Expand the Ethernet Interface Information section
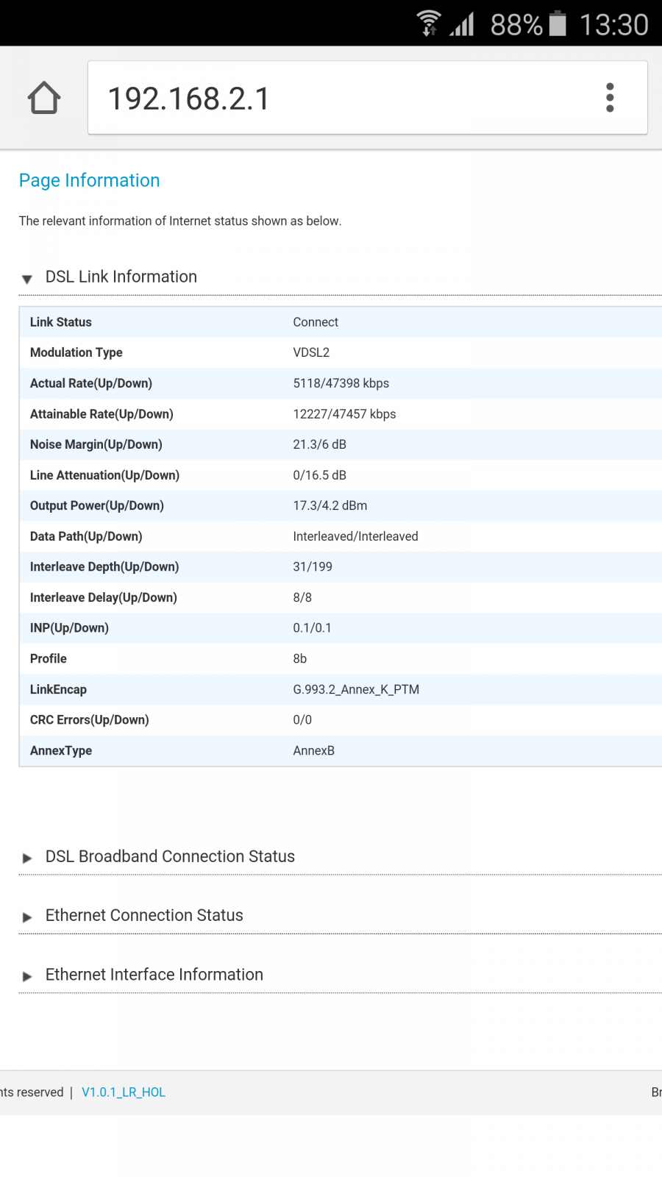Screen dimensions: 662x1177 (154, 975)
